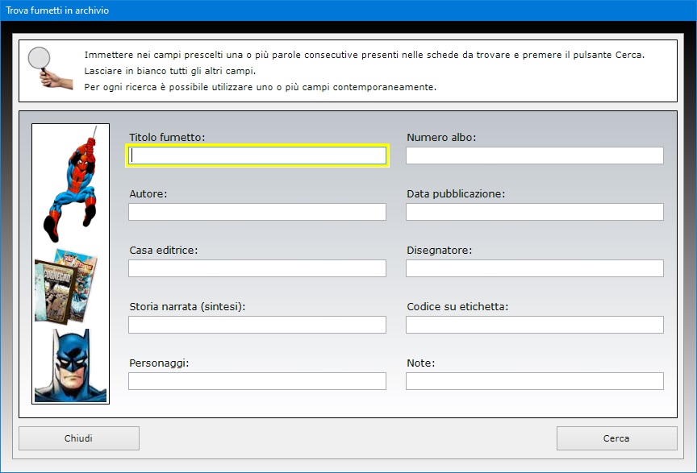Click the 'Lasciare in bianco tutti gli altri campi.' text
697x473 pixels.
[x=170, y=71]
